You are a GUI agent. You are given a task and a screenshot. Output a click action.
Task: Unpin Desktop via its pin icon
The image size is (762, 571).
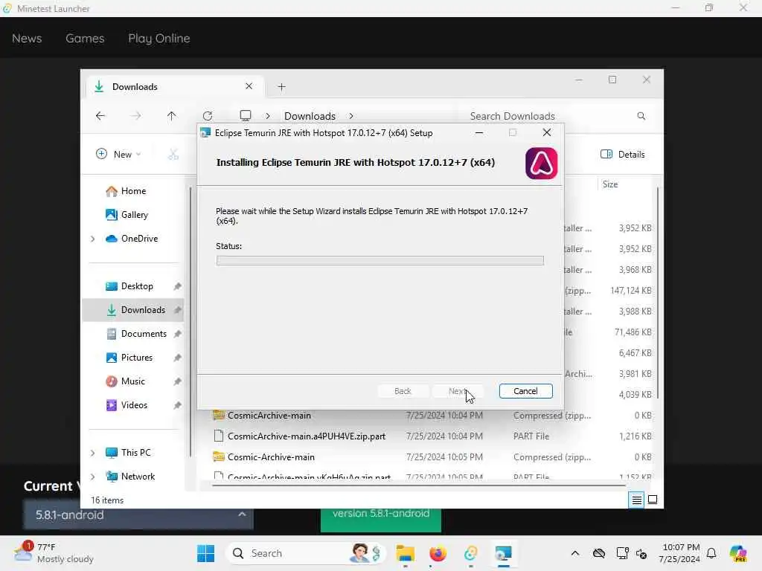pos(177,286)
